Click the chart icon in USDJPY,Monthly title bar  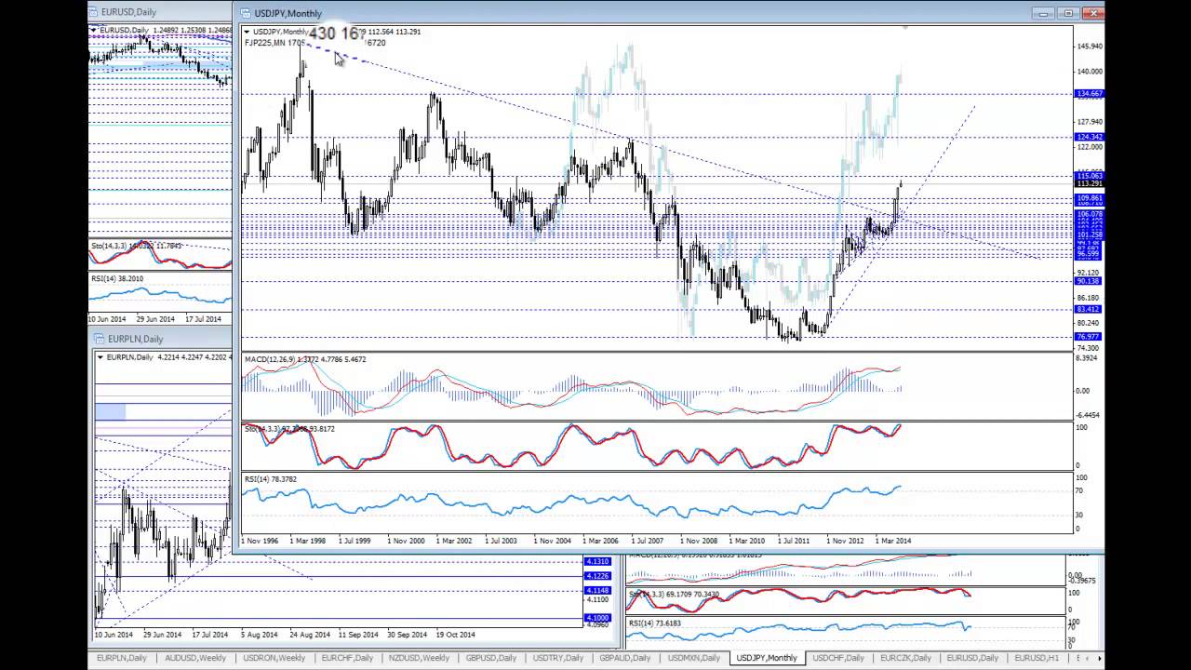click(x=245, y=13)
